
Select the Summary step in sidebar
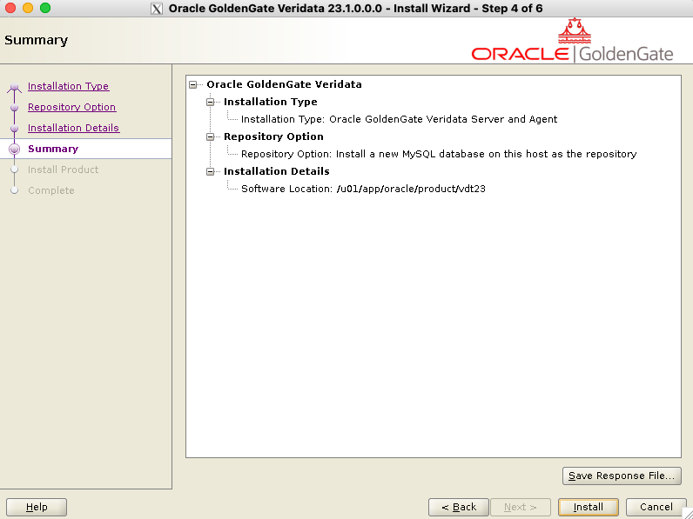click(x=53, y=149)
